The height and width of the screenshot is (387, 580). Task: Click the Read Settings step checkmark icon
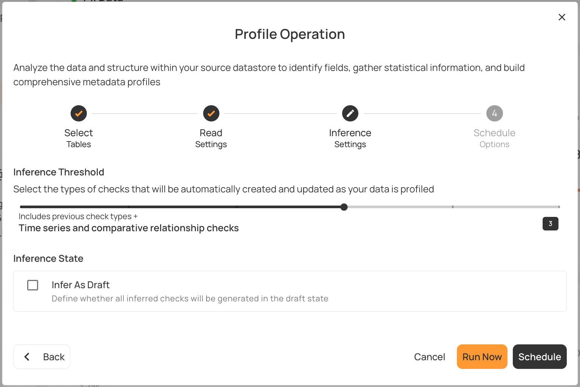coord(211,113)
